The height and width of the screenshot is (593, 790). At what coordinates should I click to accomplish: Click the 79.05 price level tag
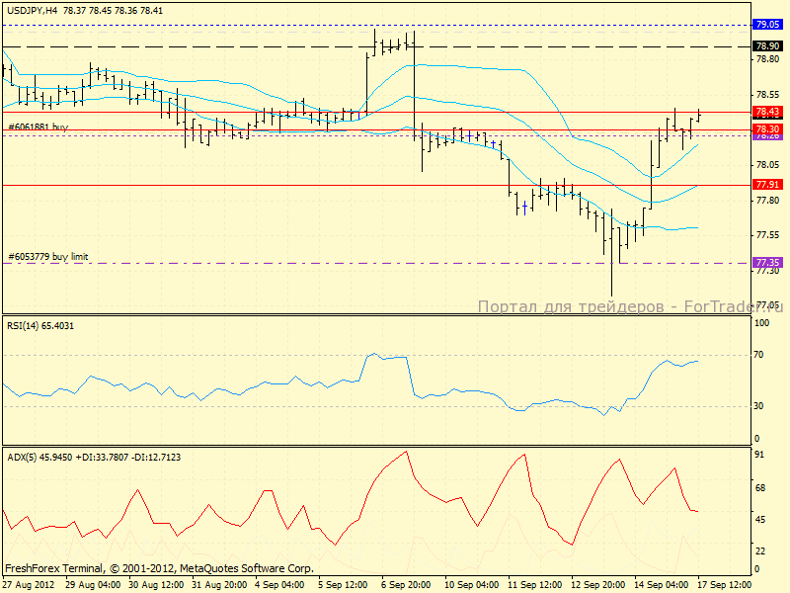767,24
